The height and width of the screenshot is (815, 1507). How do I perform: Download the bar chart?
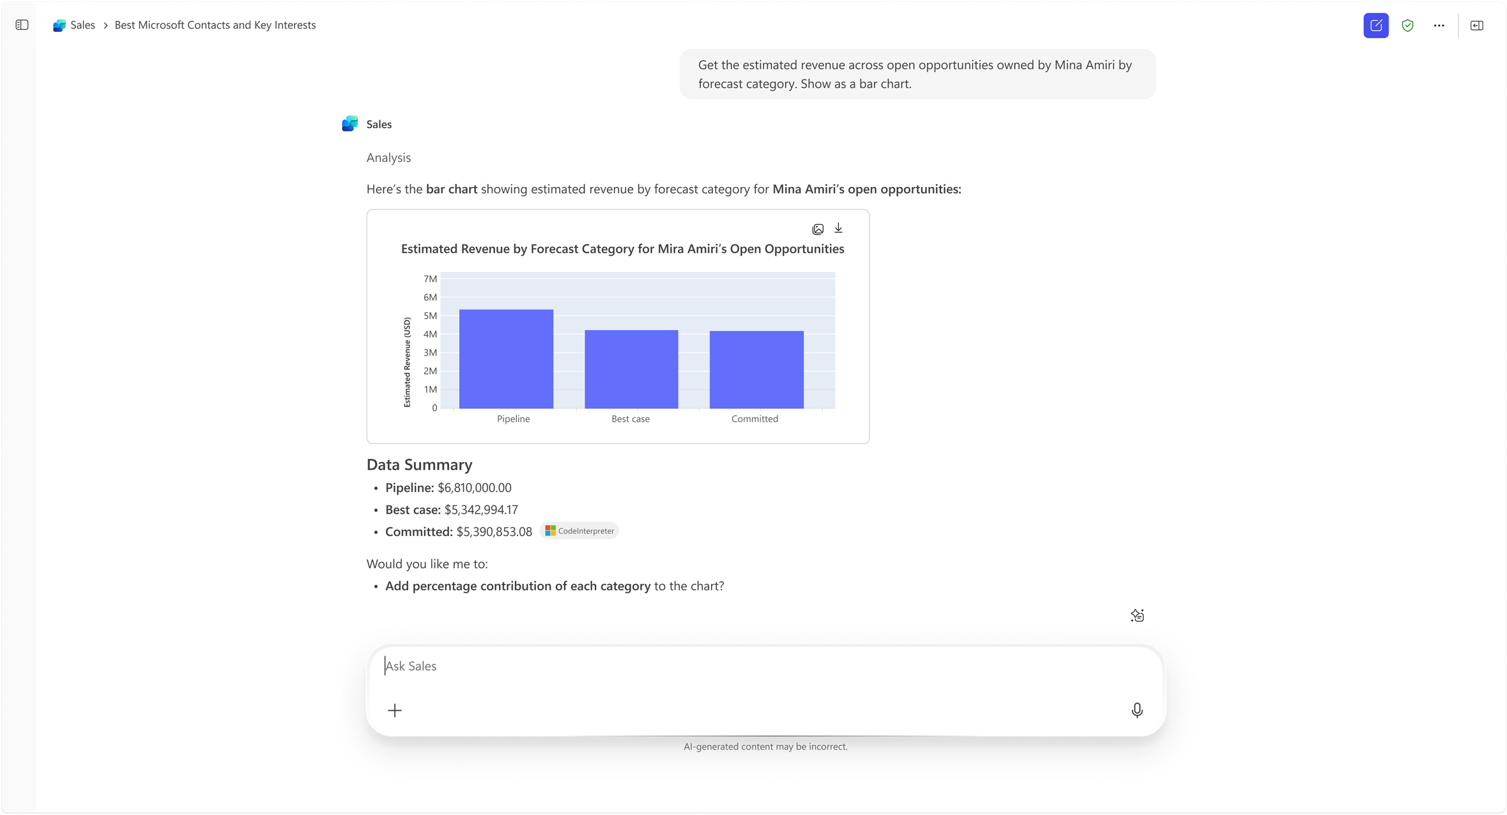pos(838,228)
